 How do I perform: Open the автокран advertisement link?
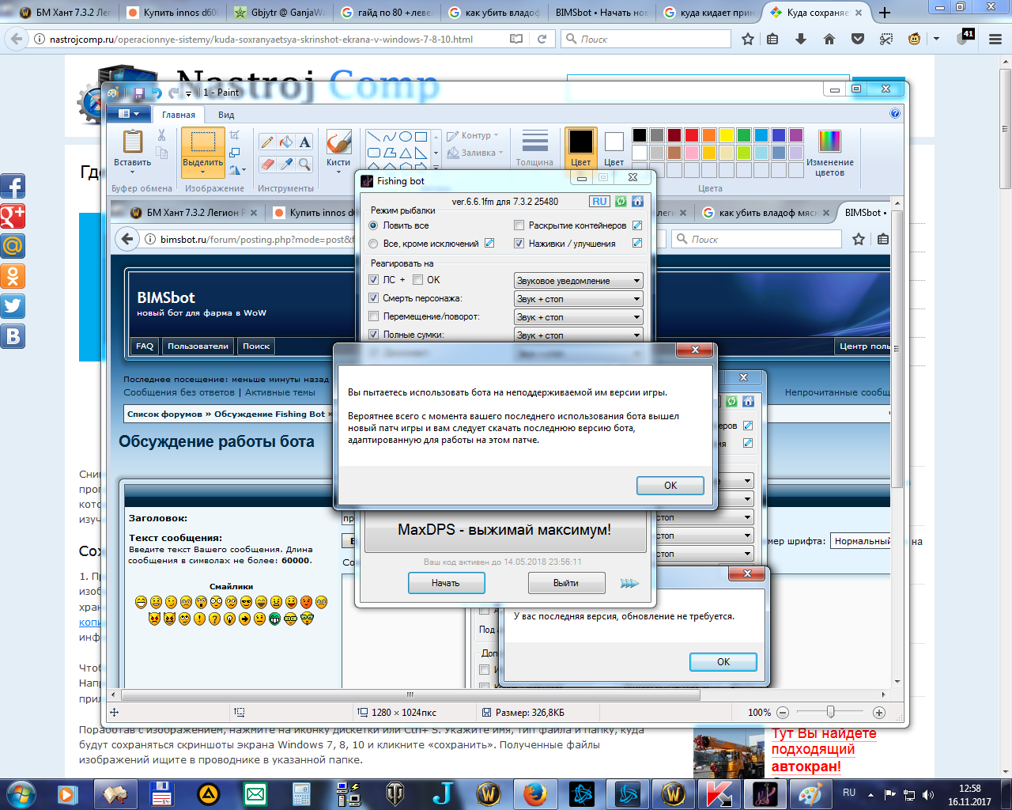(x=824, y=750)
